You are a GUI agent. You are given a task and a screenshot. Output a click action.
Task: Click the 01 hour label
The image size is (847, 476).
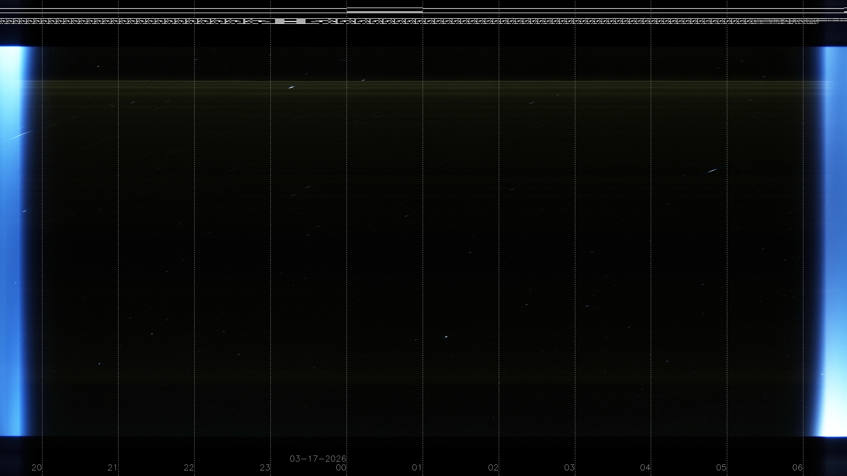(417, 467)
